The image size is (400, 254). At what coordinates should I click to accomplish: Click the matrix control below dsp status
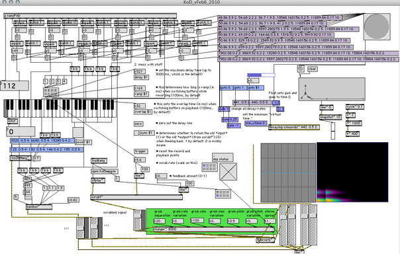point(210,167)
